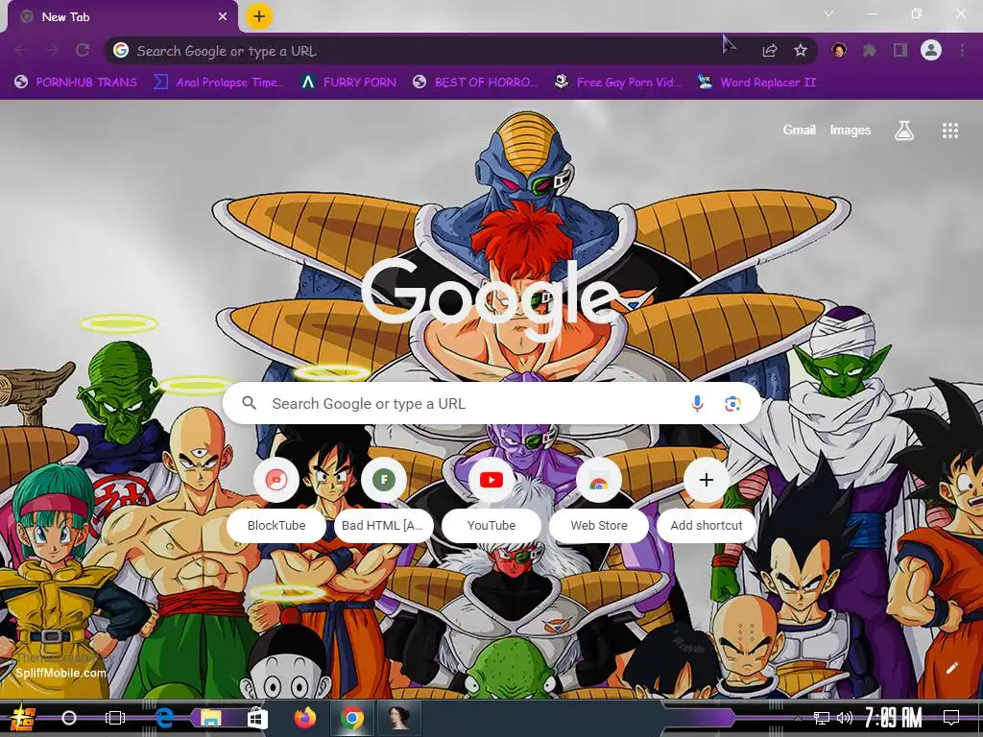Select the New Tab browser tab
The width and height of the screenshot is (983, 737).
click(122, 17)
